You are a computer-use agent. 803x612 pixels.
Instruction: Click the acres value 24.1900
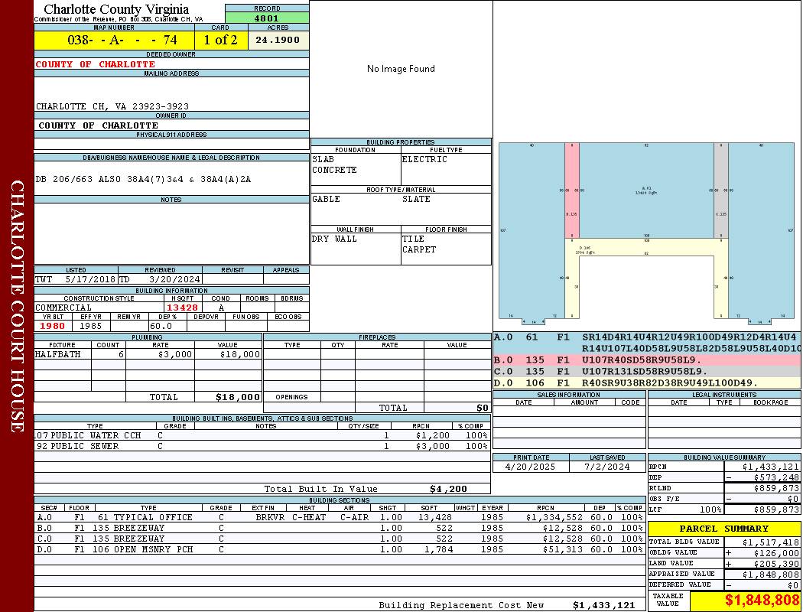pos(278,40)
